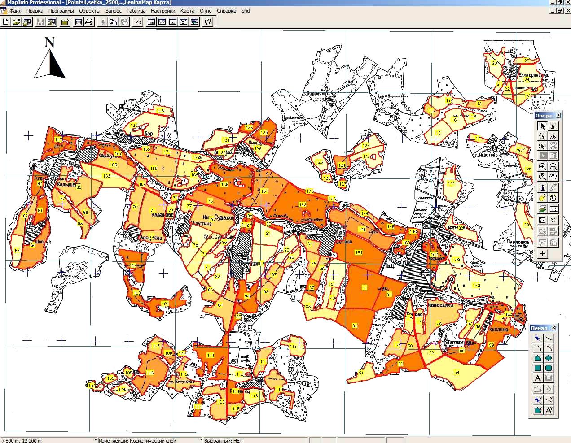The height and width of the screenshot is (443, 571).
Task: Click the Print icon in toolbar
Action: point(89,22)
